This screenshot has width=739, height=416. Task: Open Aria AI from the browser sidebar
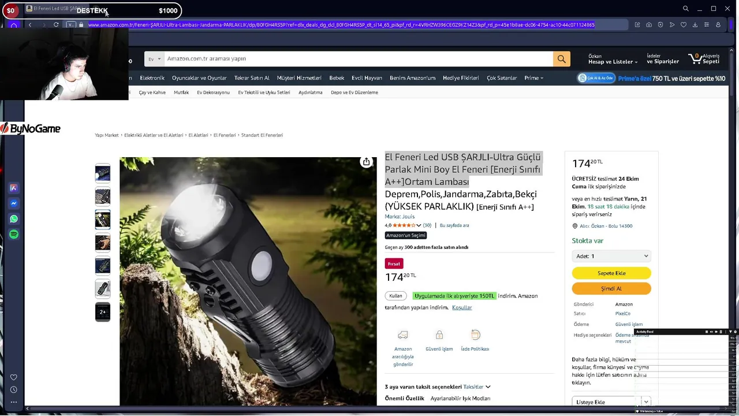14,188
